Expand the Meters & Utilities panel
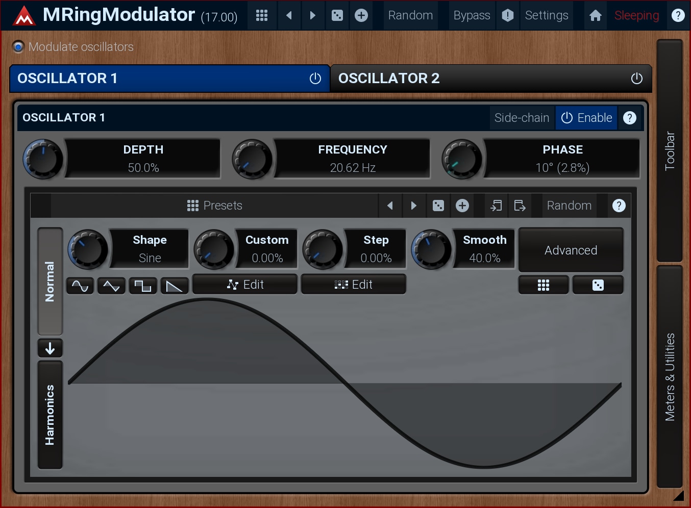Viewport: 691px width, 508px height. (x=670, y=376)
